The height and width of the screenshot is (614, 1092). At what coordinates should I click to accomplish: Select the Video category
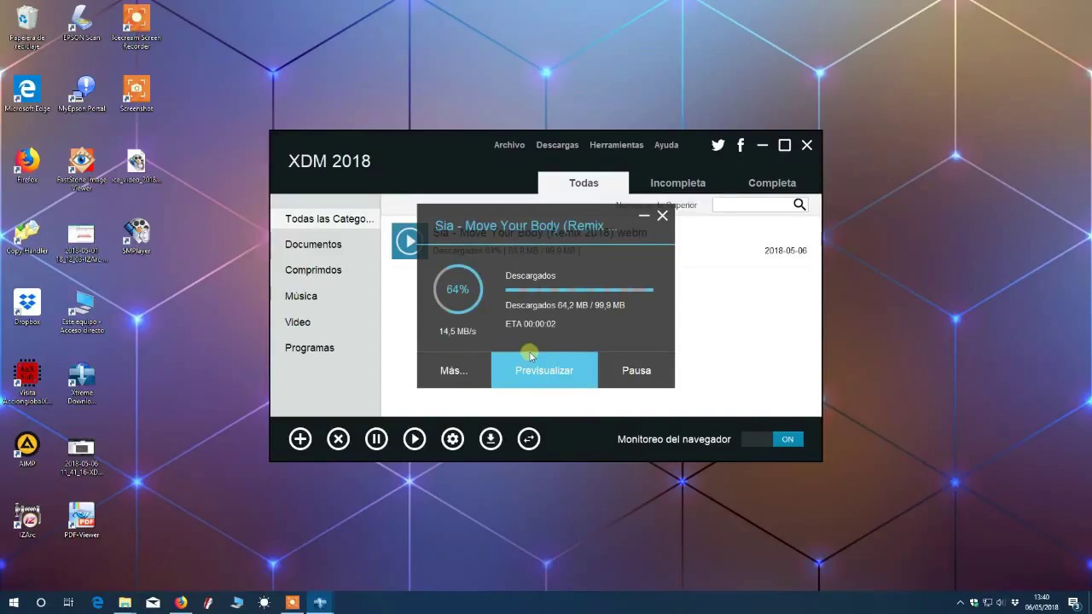[x=298, y=322]
